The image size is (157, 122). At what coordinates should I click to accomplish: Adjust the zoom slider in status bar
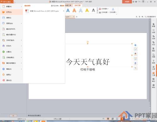click(140, 119)
